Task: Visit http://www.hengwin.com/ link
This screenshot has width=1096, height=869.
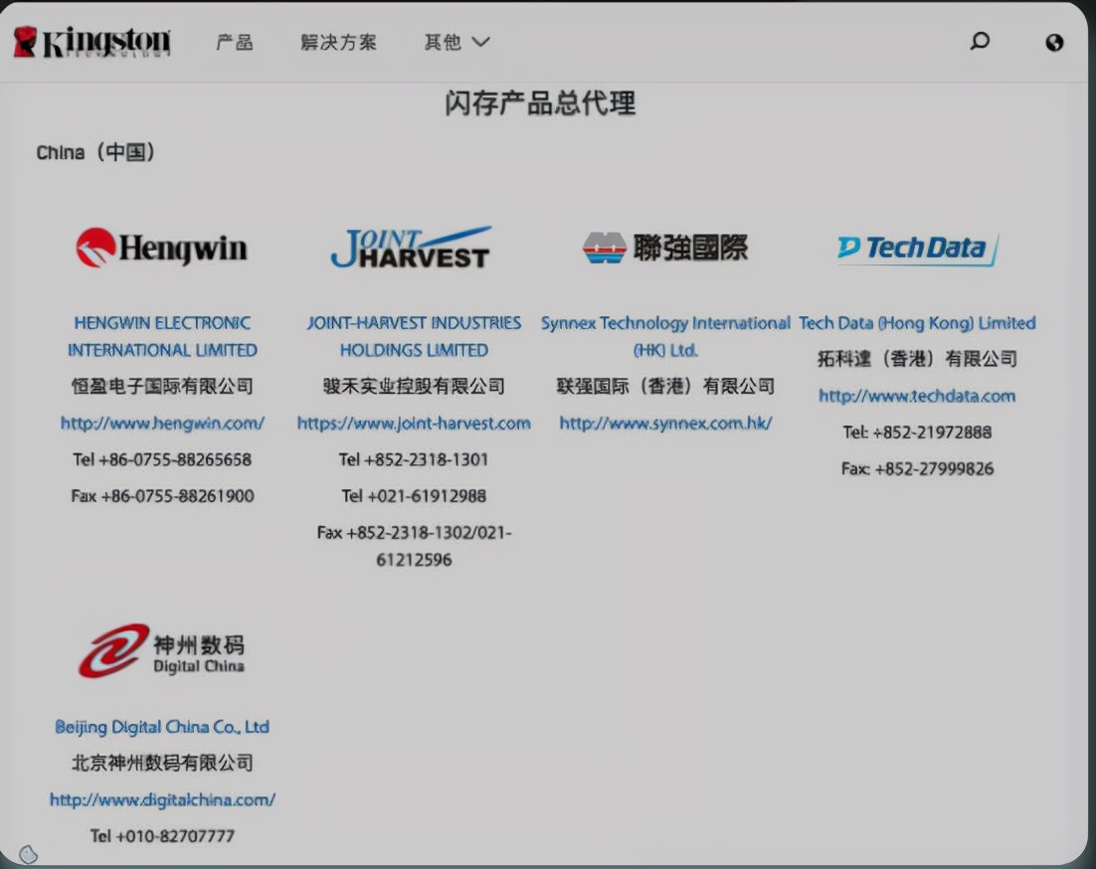Action: [162, 422]
